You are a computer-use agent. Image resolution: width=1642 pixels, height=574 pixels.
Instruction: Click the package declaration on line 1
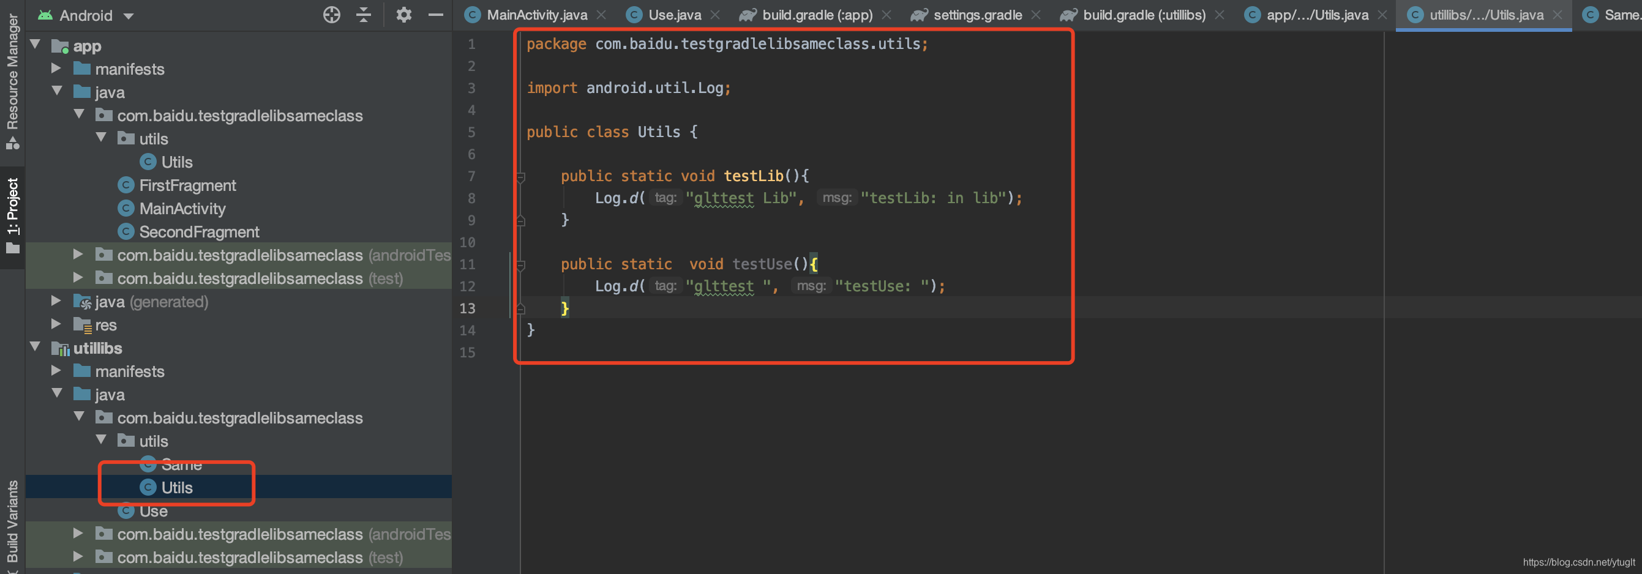(x=727, y=44)
